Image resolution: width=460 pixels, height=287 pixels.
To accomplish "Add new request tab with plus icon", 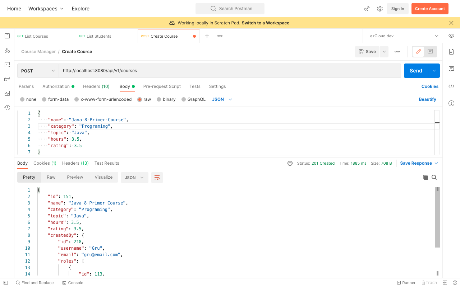I will pos(207,36).
